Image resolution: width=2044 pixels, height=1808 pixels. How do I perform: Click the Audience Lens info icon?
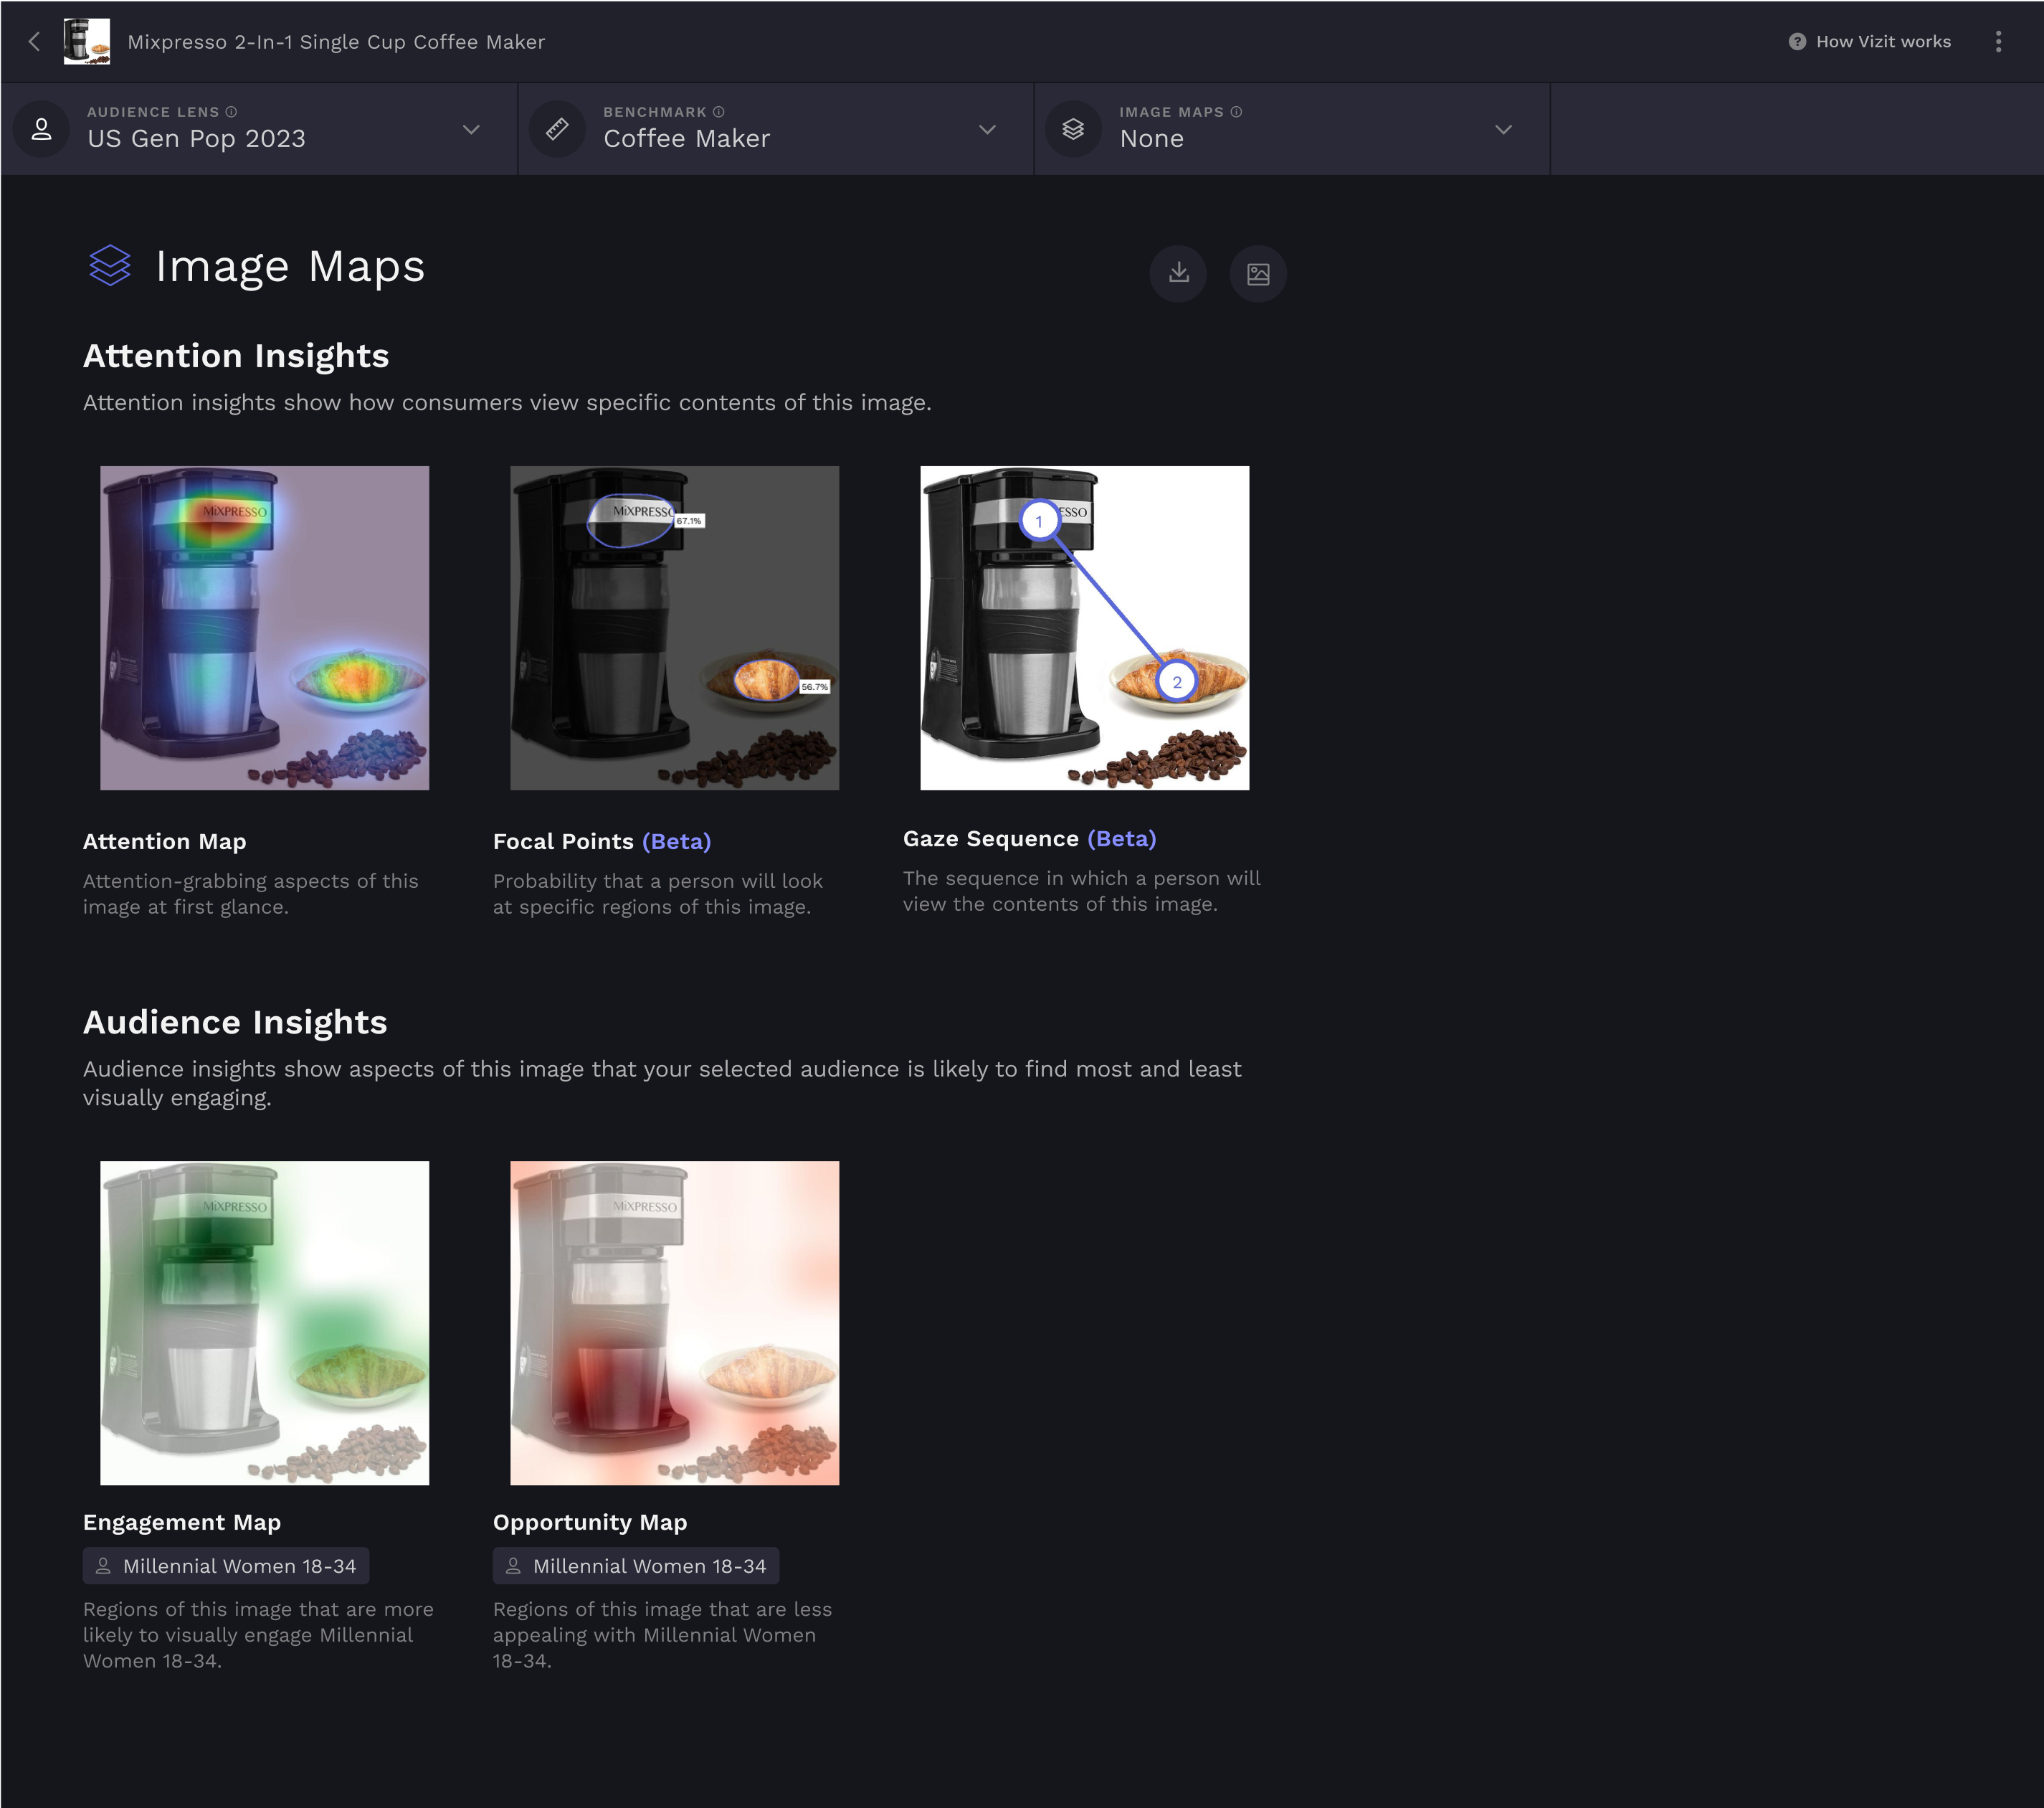231,112
